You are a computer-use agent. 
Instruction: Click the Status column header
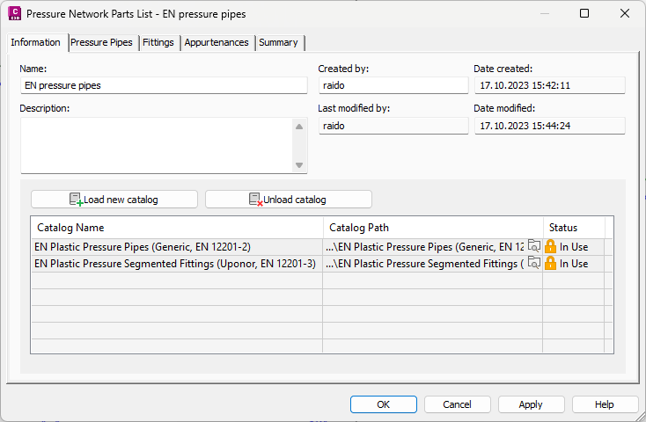tap(563, 228)
